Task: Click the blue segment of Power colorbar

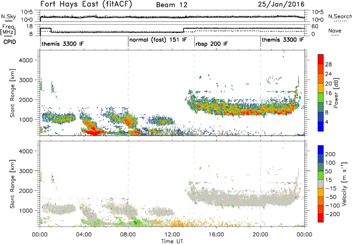Action: coord(321,126)
